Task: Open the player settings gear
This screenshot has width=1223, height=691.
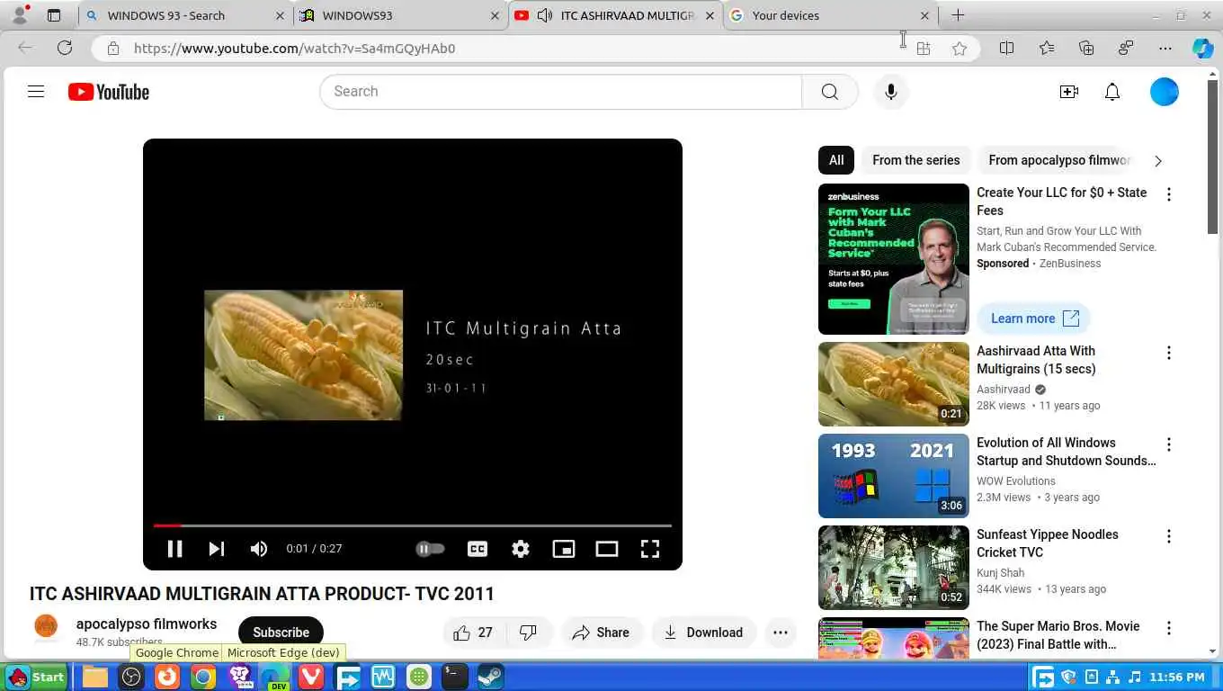Action: [x=521, y=549]
